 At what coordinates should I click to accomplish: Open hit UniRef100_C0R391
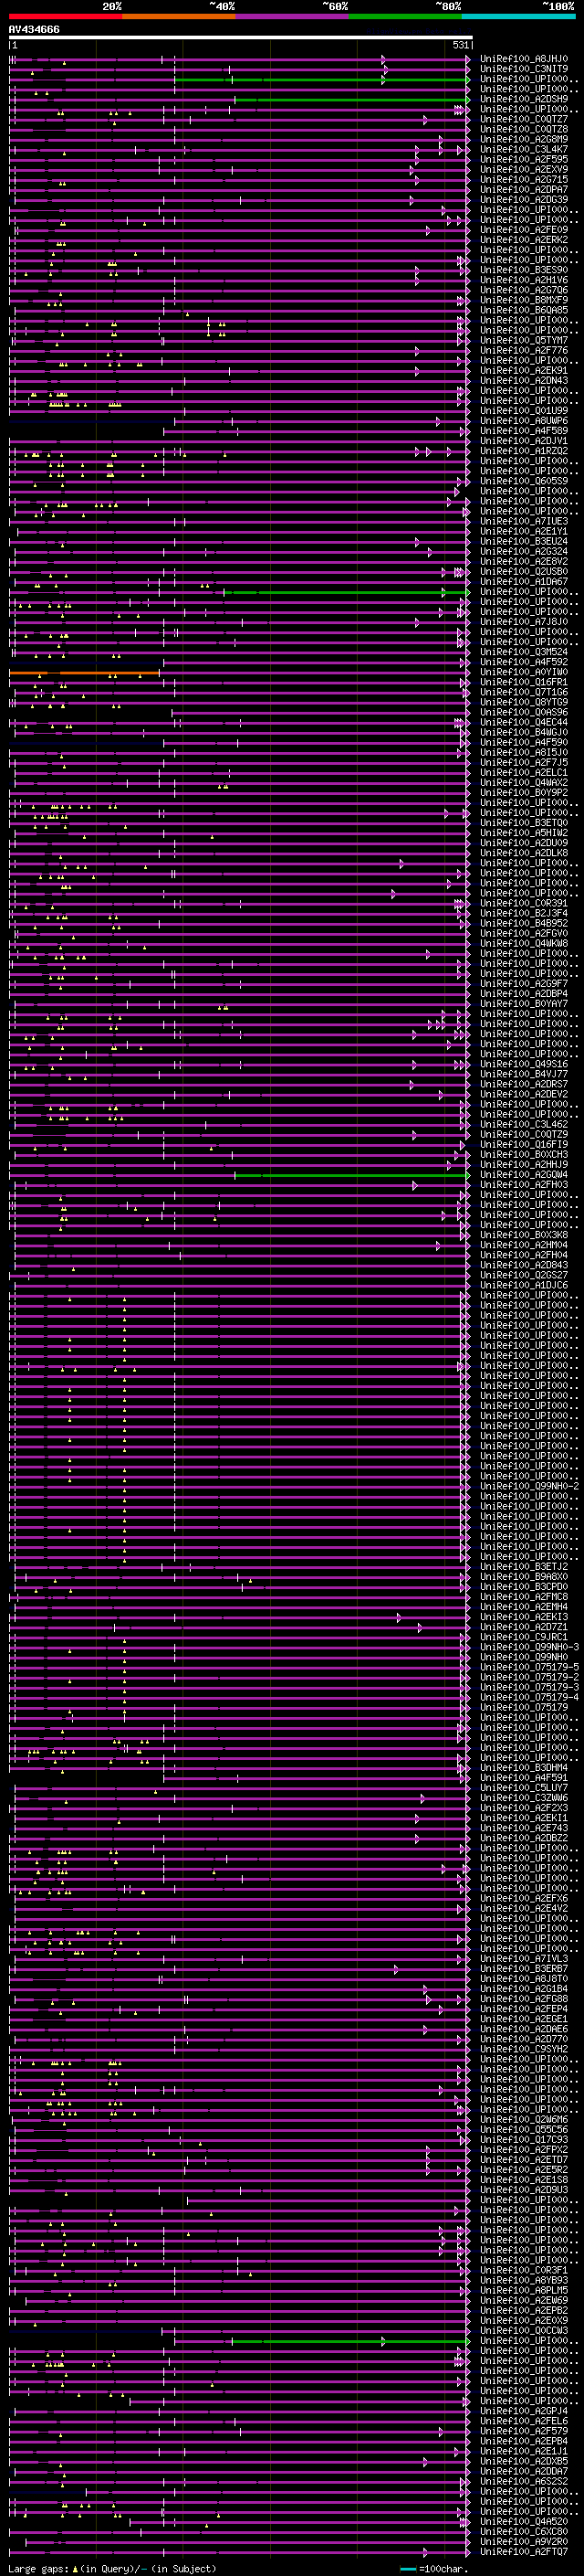(524, 903)
